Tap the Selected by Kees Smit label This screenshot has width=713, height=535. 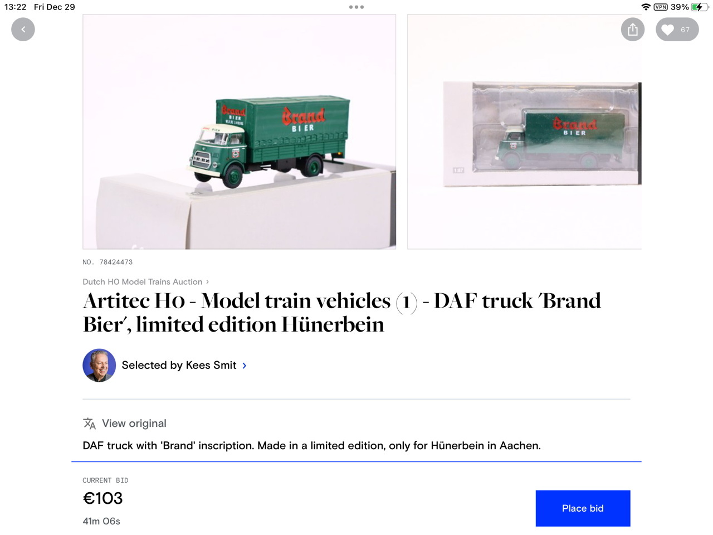[x=179, y=366]
